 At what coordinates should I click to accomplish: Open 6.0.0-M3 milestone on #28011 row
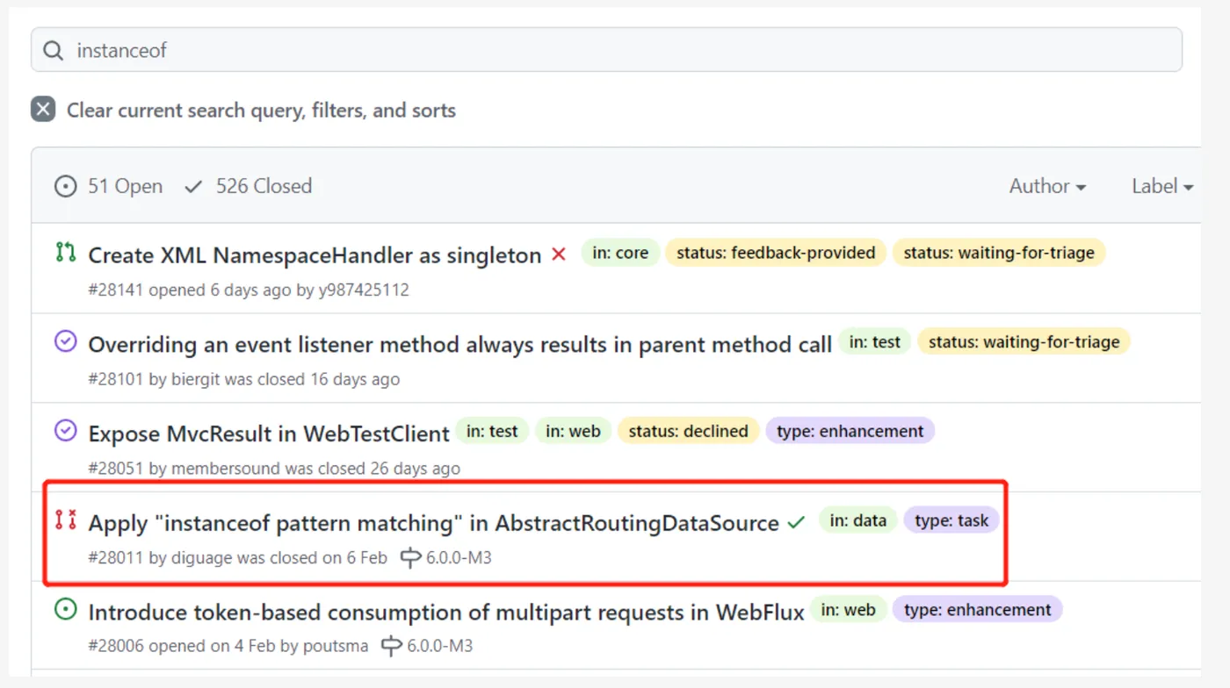[x=459, y=557]
